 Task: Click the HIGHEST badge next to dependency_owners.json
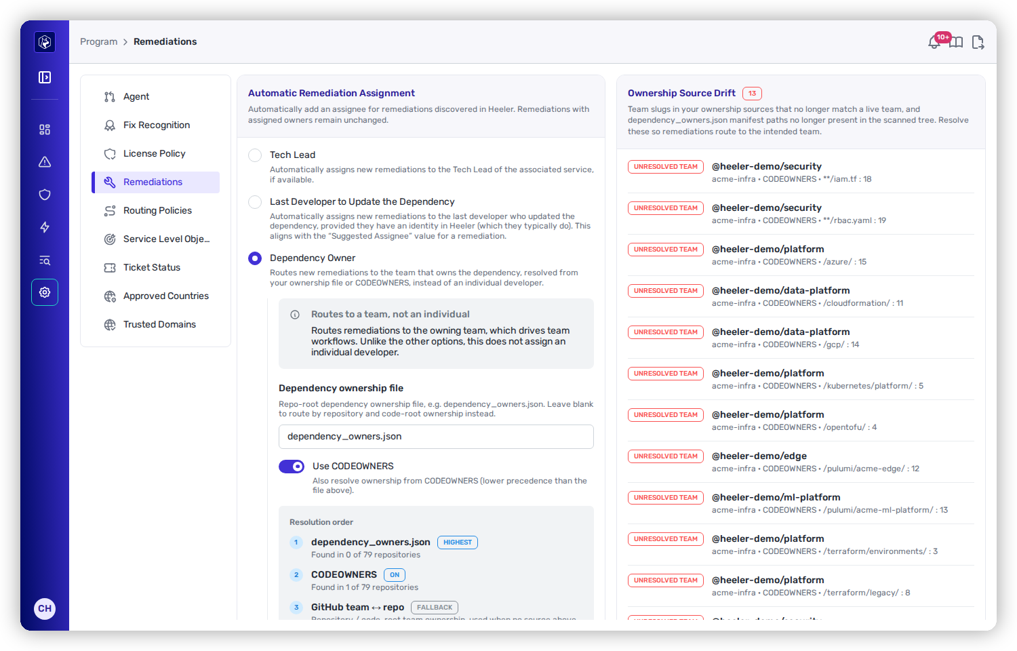pos(458,542)
